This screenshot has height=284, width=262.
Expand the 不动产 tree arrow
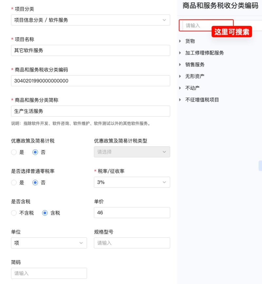click(180, 88)
